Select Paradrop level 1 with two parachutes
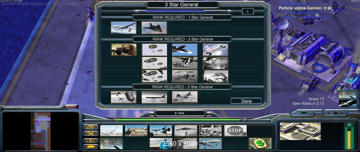This screenshot has width=360, height=152. coord(154,50)
